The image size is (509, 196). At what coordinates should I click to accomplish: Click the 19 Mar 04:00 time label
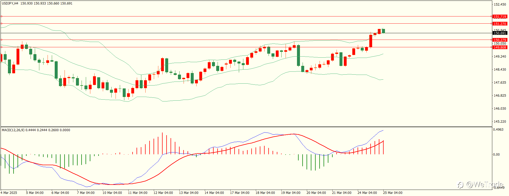click(x=291, y=193)
